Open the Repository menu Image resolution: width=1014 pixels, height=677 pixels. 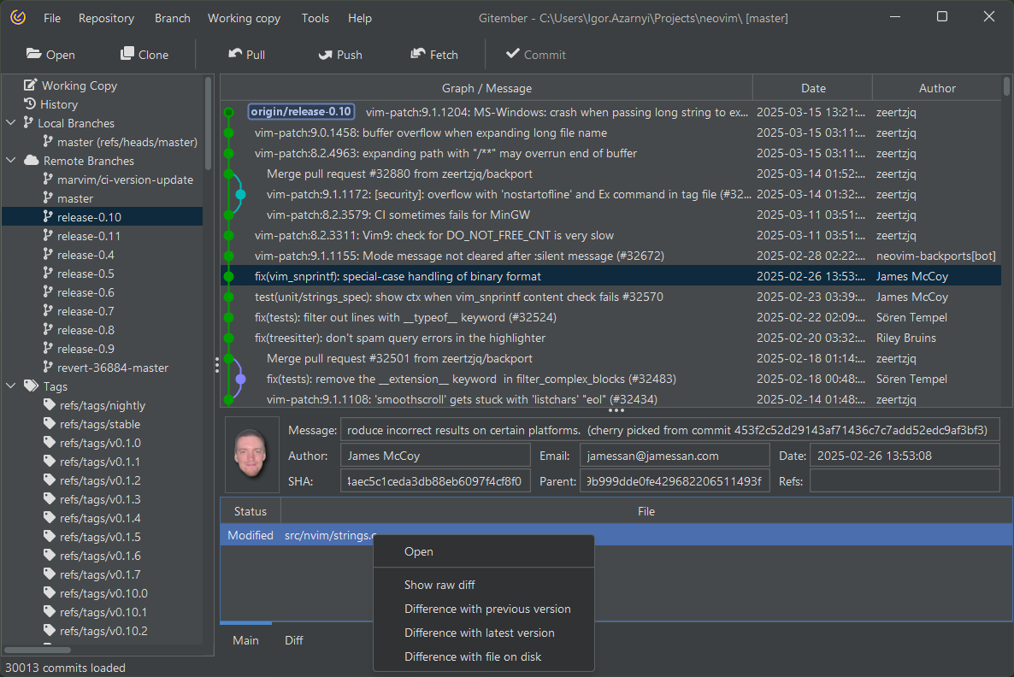[x=106, y=18]
